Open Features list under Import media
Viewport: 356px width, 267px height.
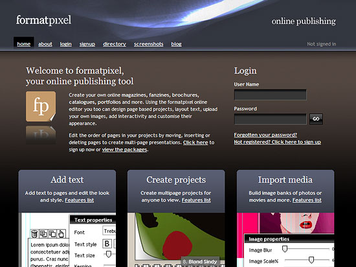pos(307,200)
